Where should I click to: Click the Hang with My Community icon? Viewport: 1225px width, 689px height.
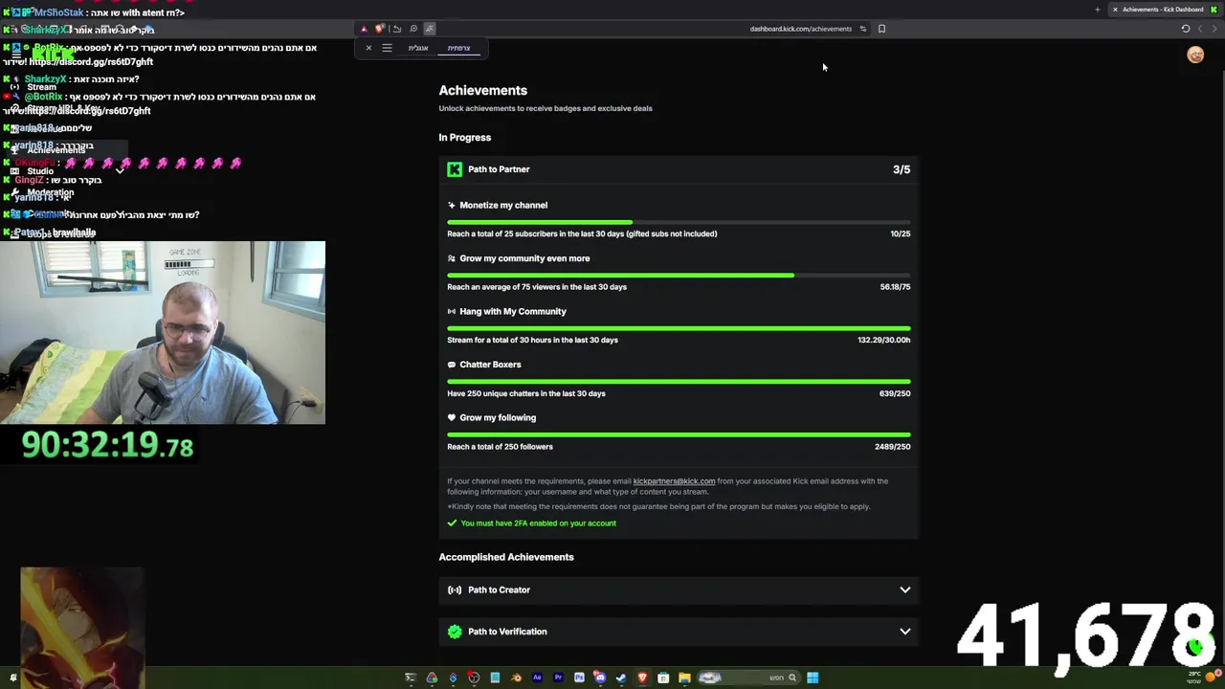(x=452, y=311)
